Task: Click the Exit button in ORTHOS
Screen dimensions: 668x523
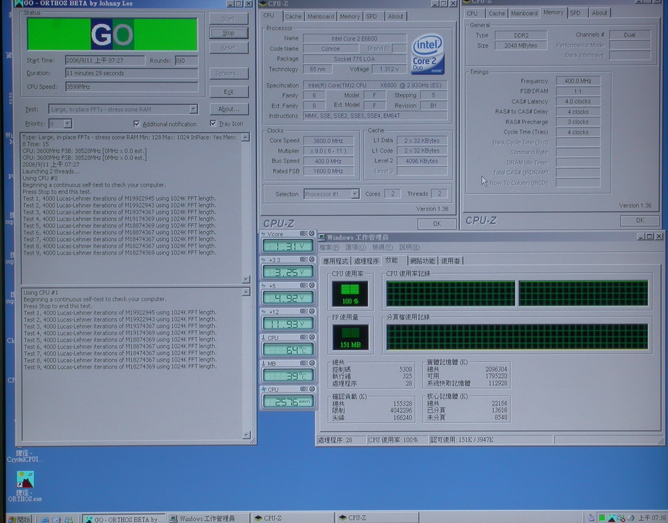Action: pyautogui.click(x=229, y=91)
